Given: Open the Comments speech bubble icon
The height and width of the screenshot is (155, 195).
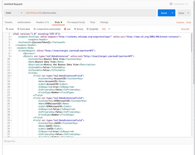Looking at the screenshot, I should pos(171,4).
